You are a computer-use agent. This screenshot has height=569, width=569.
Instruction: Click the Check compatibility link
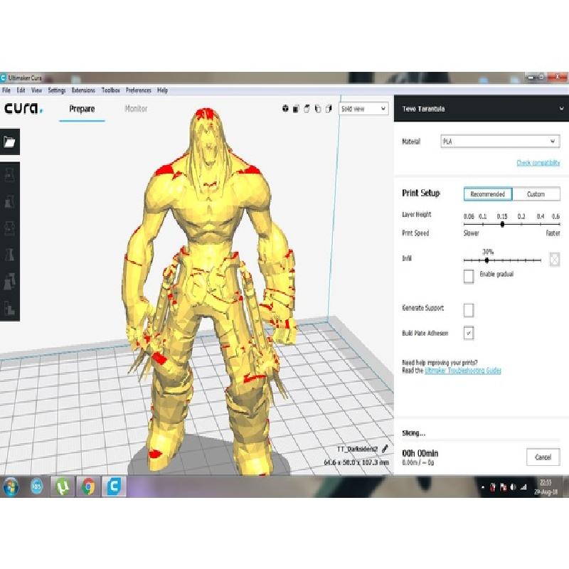pyautogui.click(x=538, y=163)
